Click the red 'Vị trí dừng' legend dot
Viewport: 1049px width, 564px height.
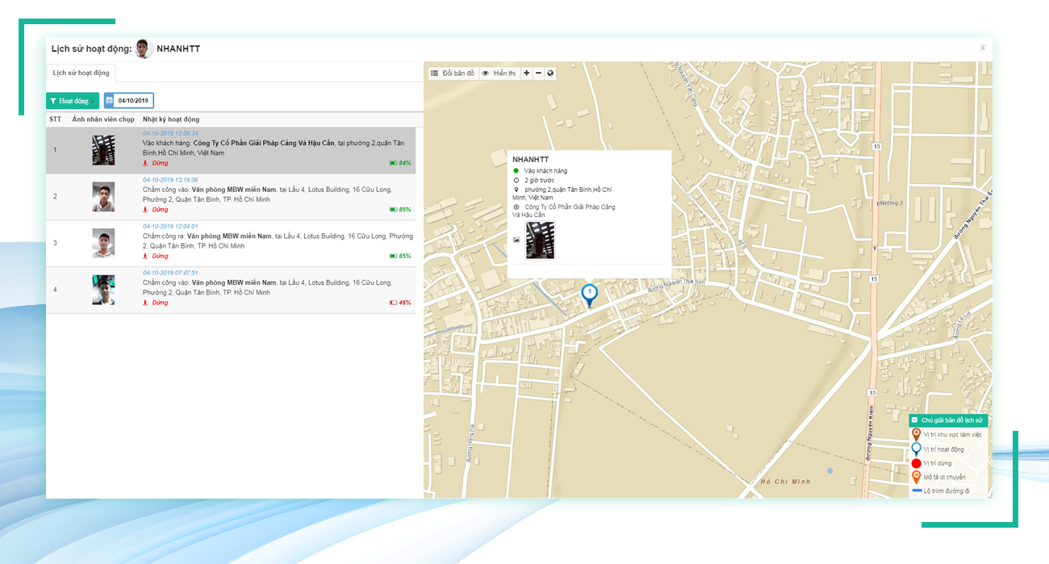(x=916, y=463)
